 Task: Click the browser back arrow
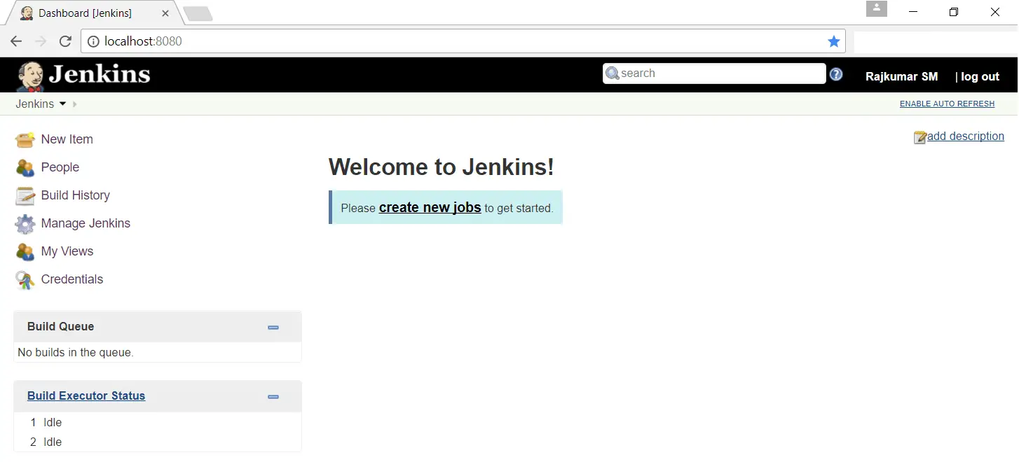[16, 41]
